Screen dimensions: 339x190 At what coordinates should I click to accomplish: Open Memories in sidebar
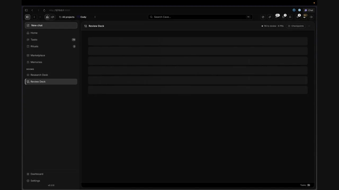51,62
